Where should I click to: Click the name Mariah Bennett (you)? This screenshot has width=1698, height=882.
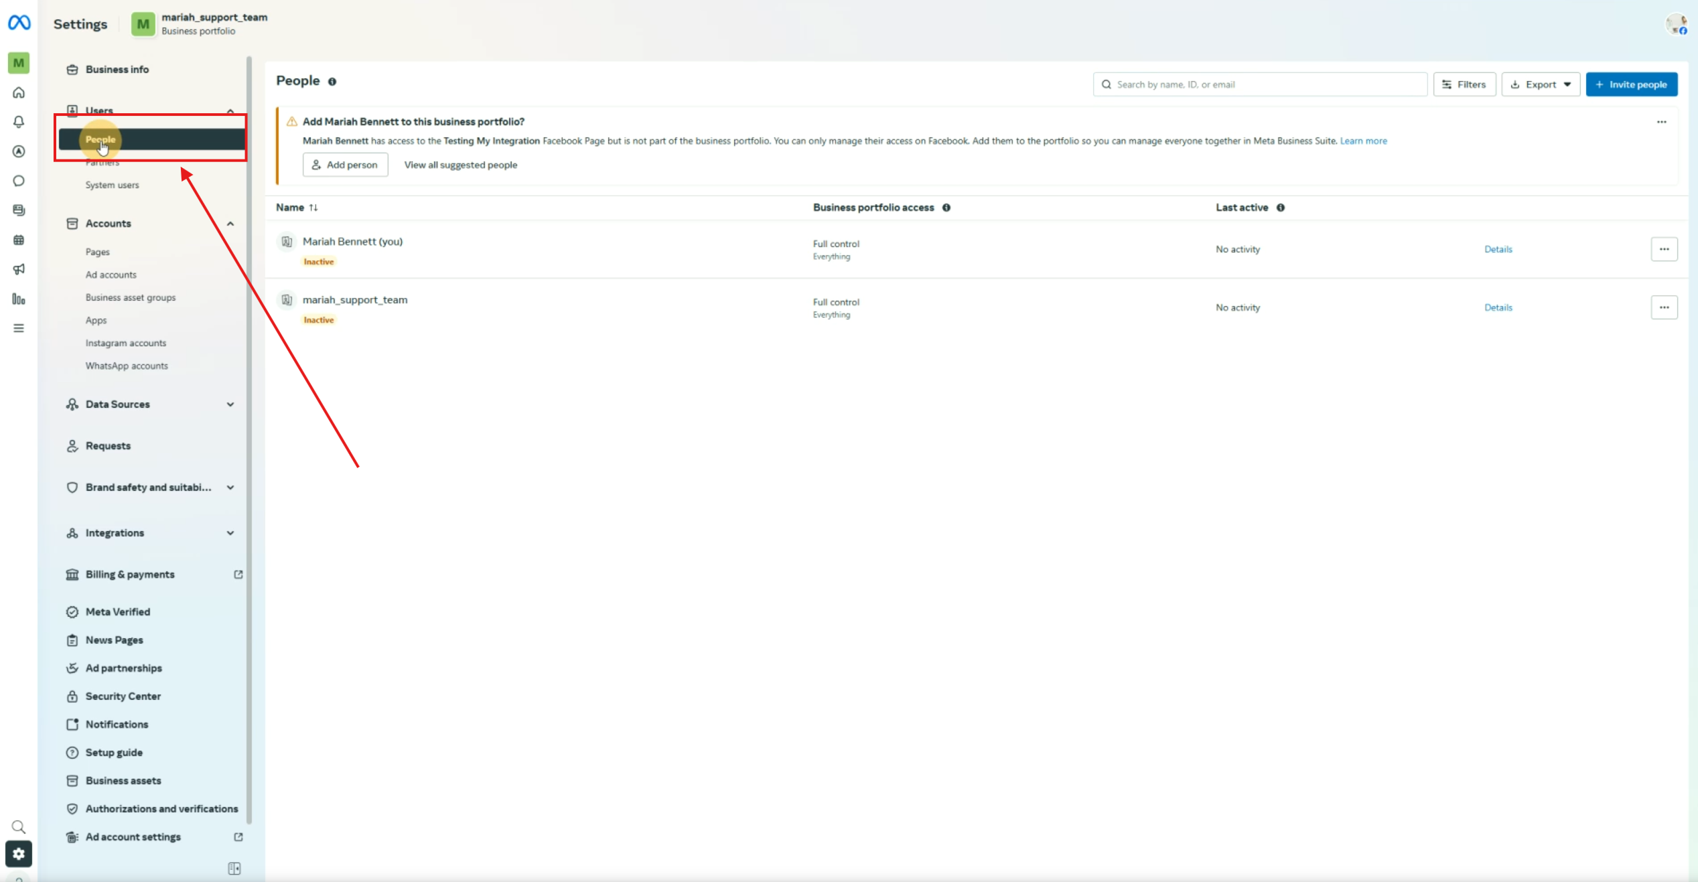tap(352, 242)
